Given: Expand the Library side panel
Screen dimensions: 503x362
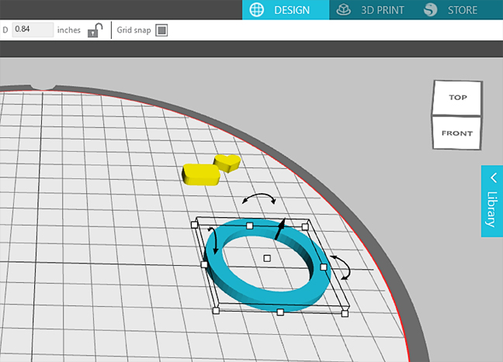Looking at the screenshot, I should pos(492,202).
